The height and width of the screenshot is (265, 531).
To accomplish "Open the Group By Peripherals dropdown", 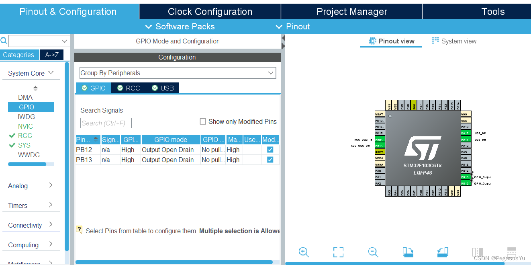I will [178, 73].
